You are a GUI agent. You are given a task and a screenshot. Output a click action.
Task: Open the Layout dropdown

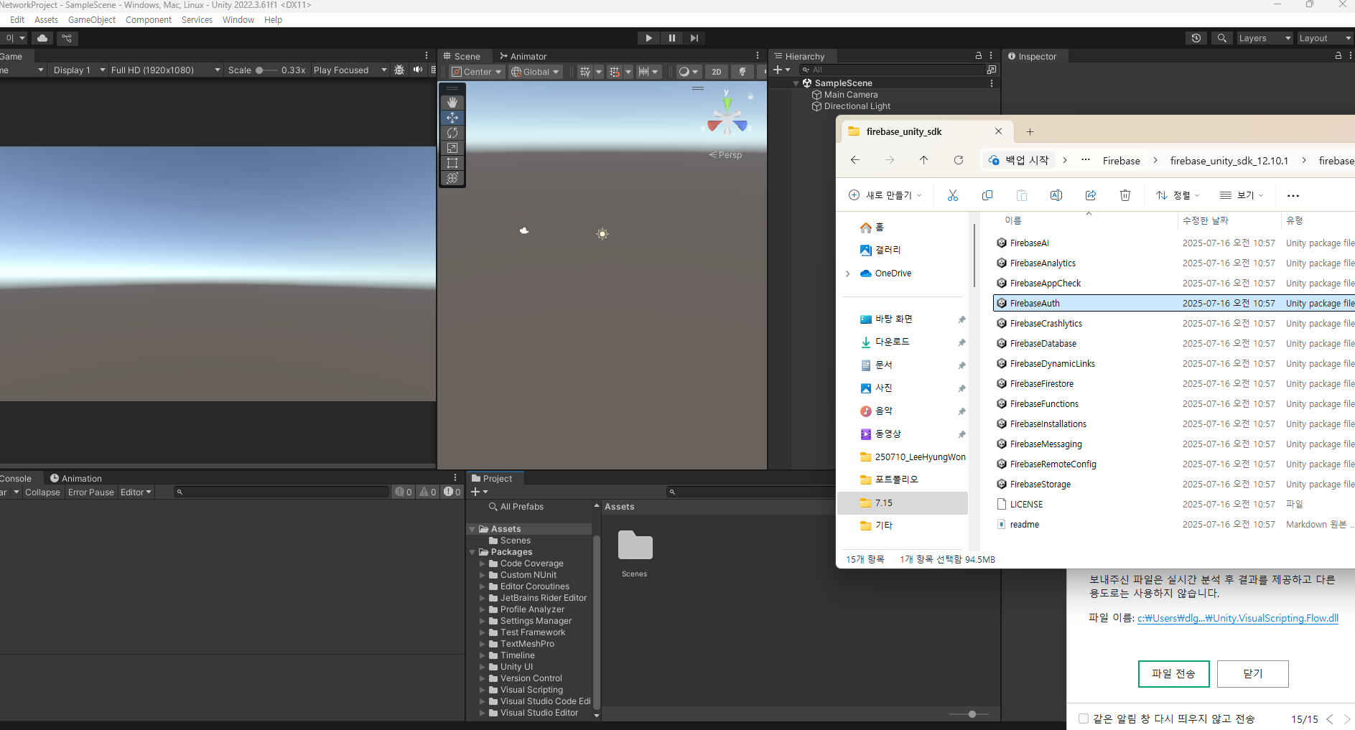[x=1325, y=38]
